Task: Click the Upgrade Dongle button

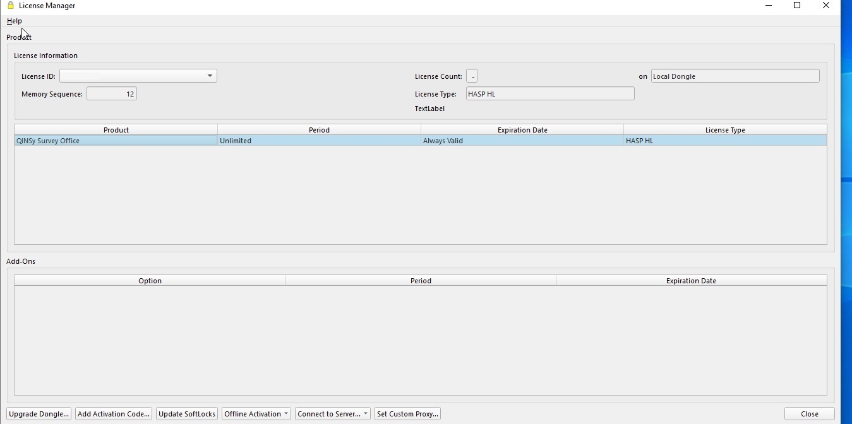Action: point(39,414)
